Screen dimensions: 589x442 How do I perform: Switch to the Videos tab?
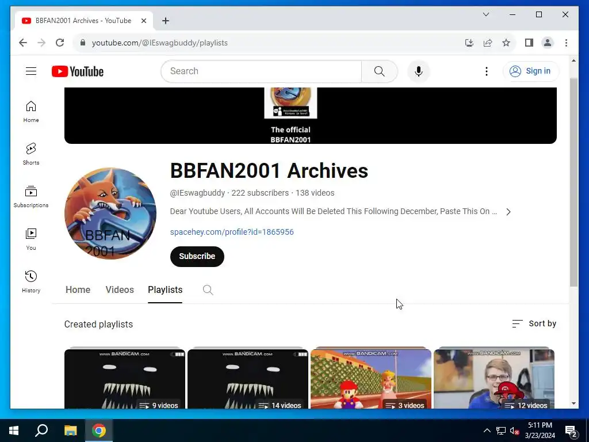tap(120, 290)
